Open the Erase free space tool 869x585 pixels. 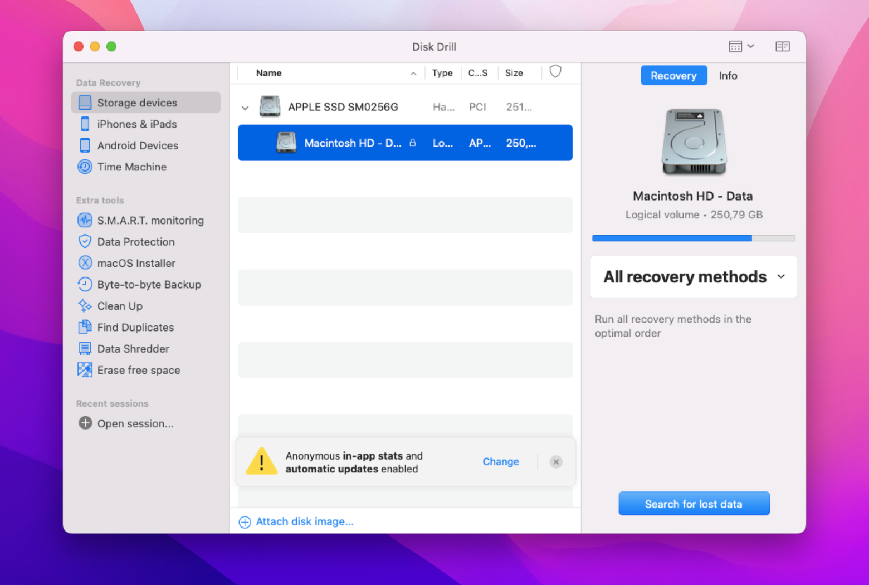pos(85,369)
